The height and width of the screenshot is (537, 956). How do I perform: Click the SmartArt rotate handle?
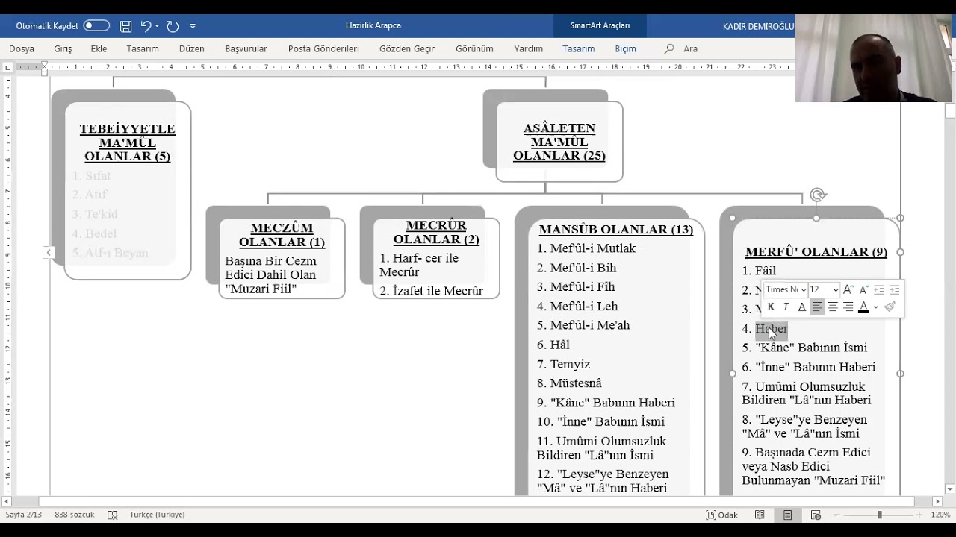click(818, 195)
